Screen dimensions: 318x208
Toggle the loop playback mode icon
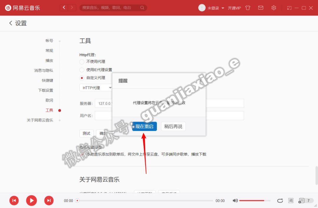280,200
